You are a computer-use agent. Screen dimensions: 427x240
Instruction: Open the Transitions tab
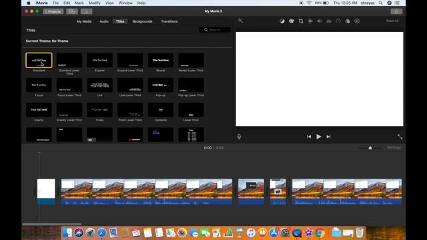(169, 21)
